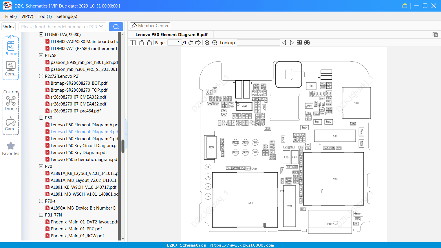Go to previous page arrow
This screenshot has width=441, height=248.
(x=191, y=43)
